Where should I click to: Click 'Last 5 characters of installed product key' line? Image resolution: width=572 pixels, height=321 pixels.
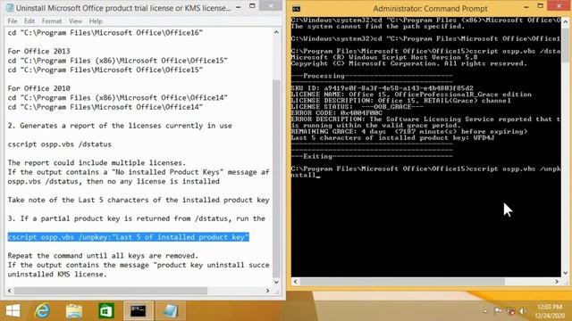click(x=392, y=137)
